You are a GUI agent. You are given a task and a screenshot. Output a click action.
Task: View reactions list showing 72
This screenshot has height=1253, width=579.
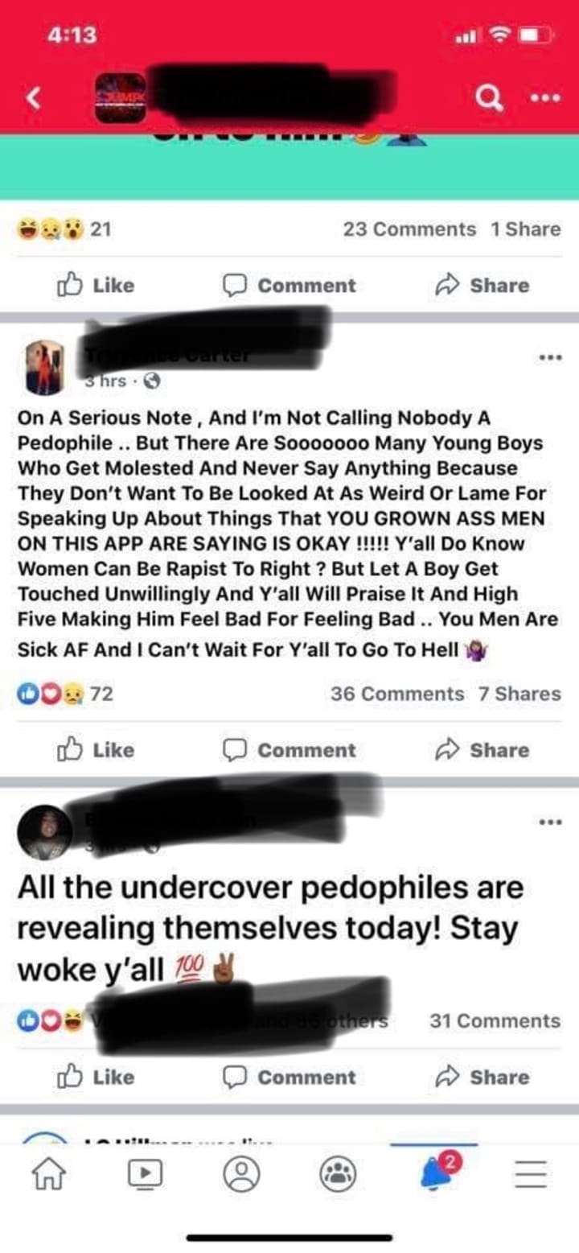[x=66, y=694]
